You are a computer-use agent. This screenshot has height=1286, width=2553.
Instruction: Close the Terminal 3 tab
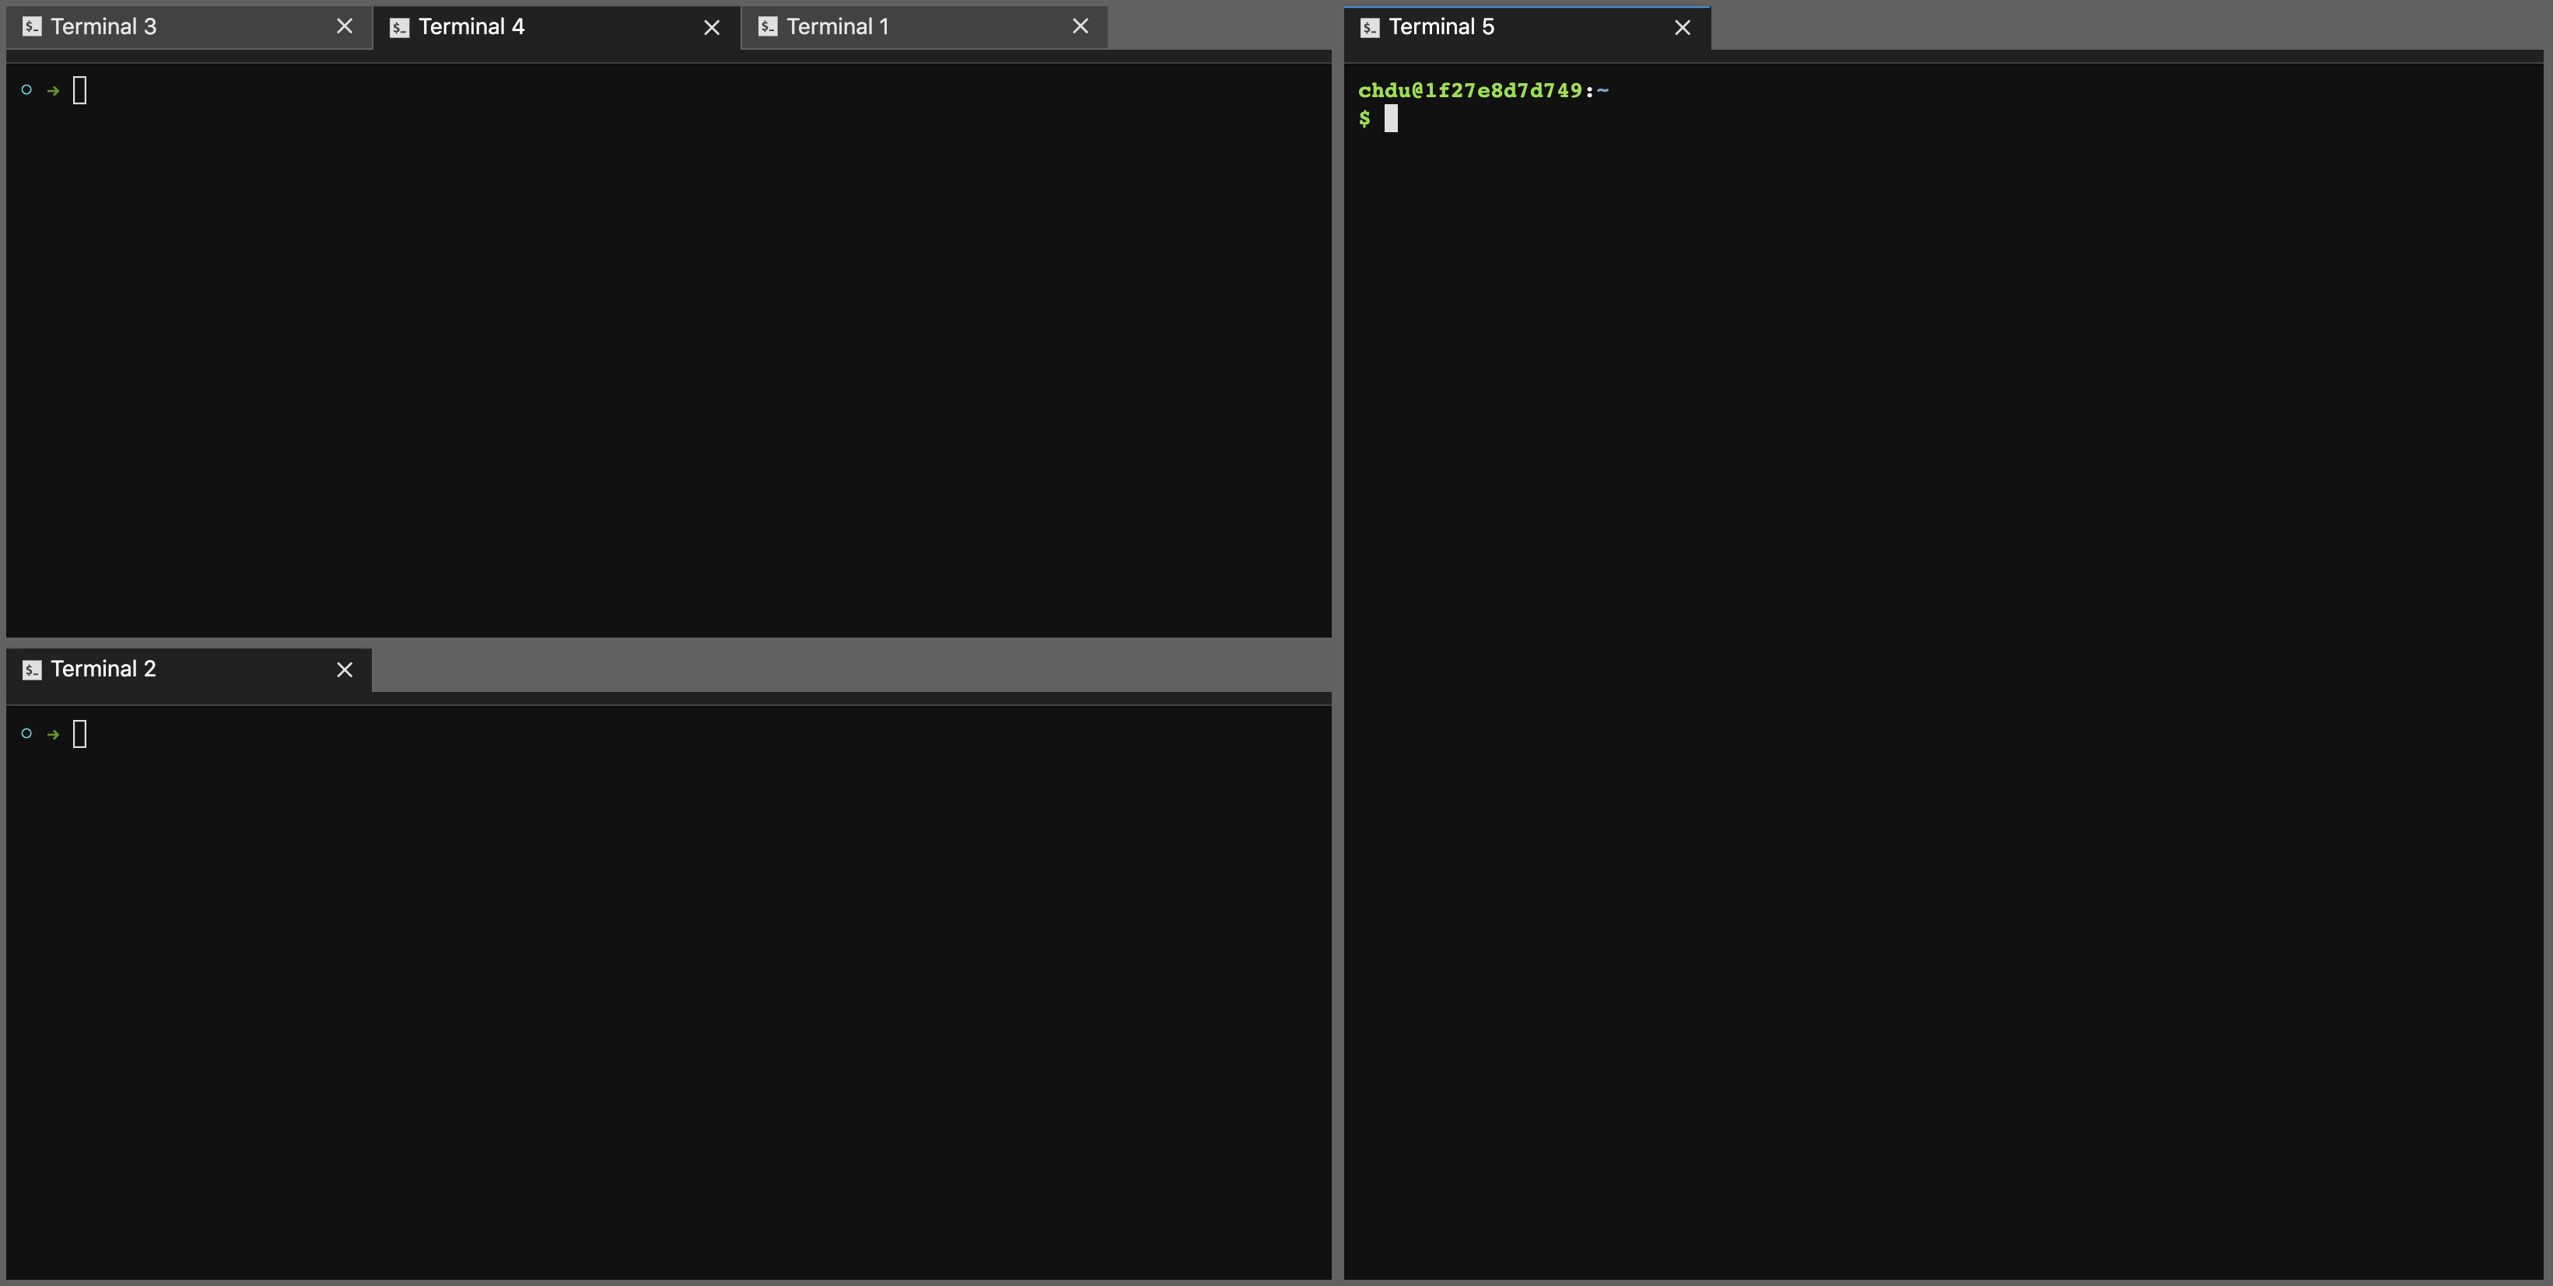[x=344, y=26]
